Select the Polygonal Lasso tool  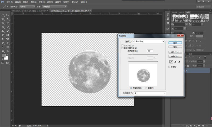click(3, 19)
